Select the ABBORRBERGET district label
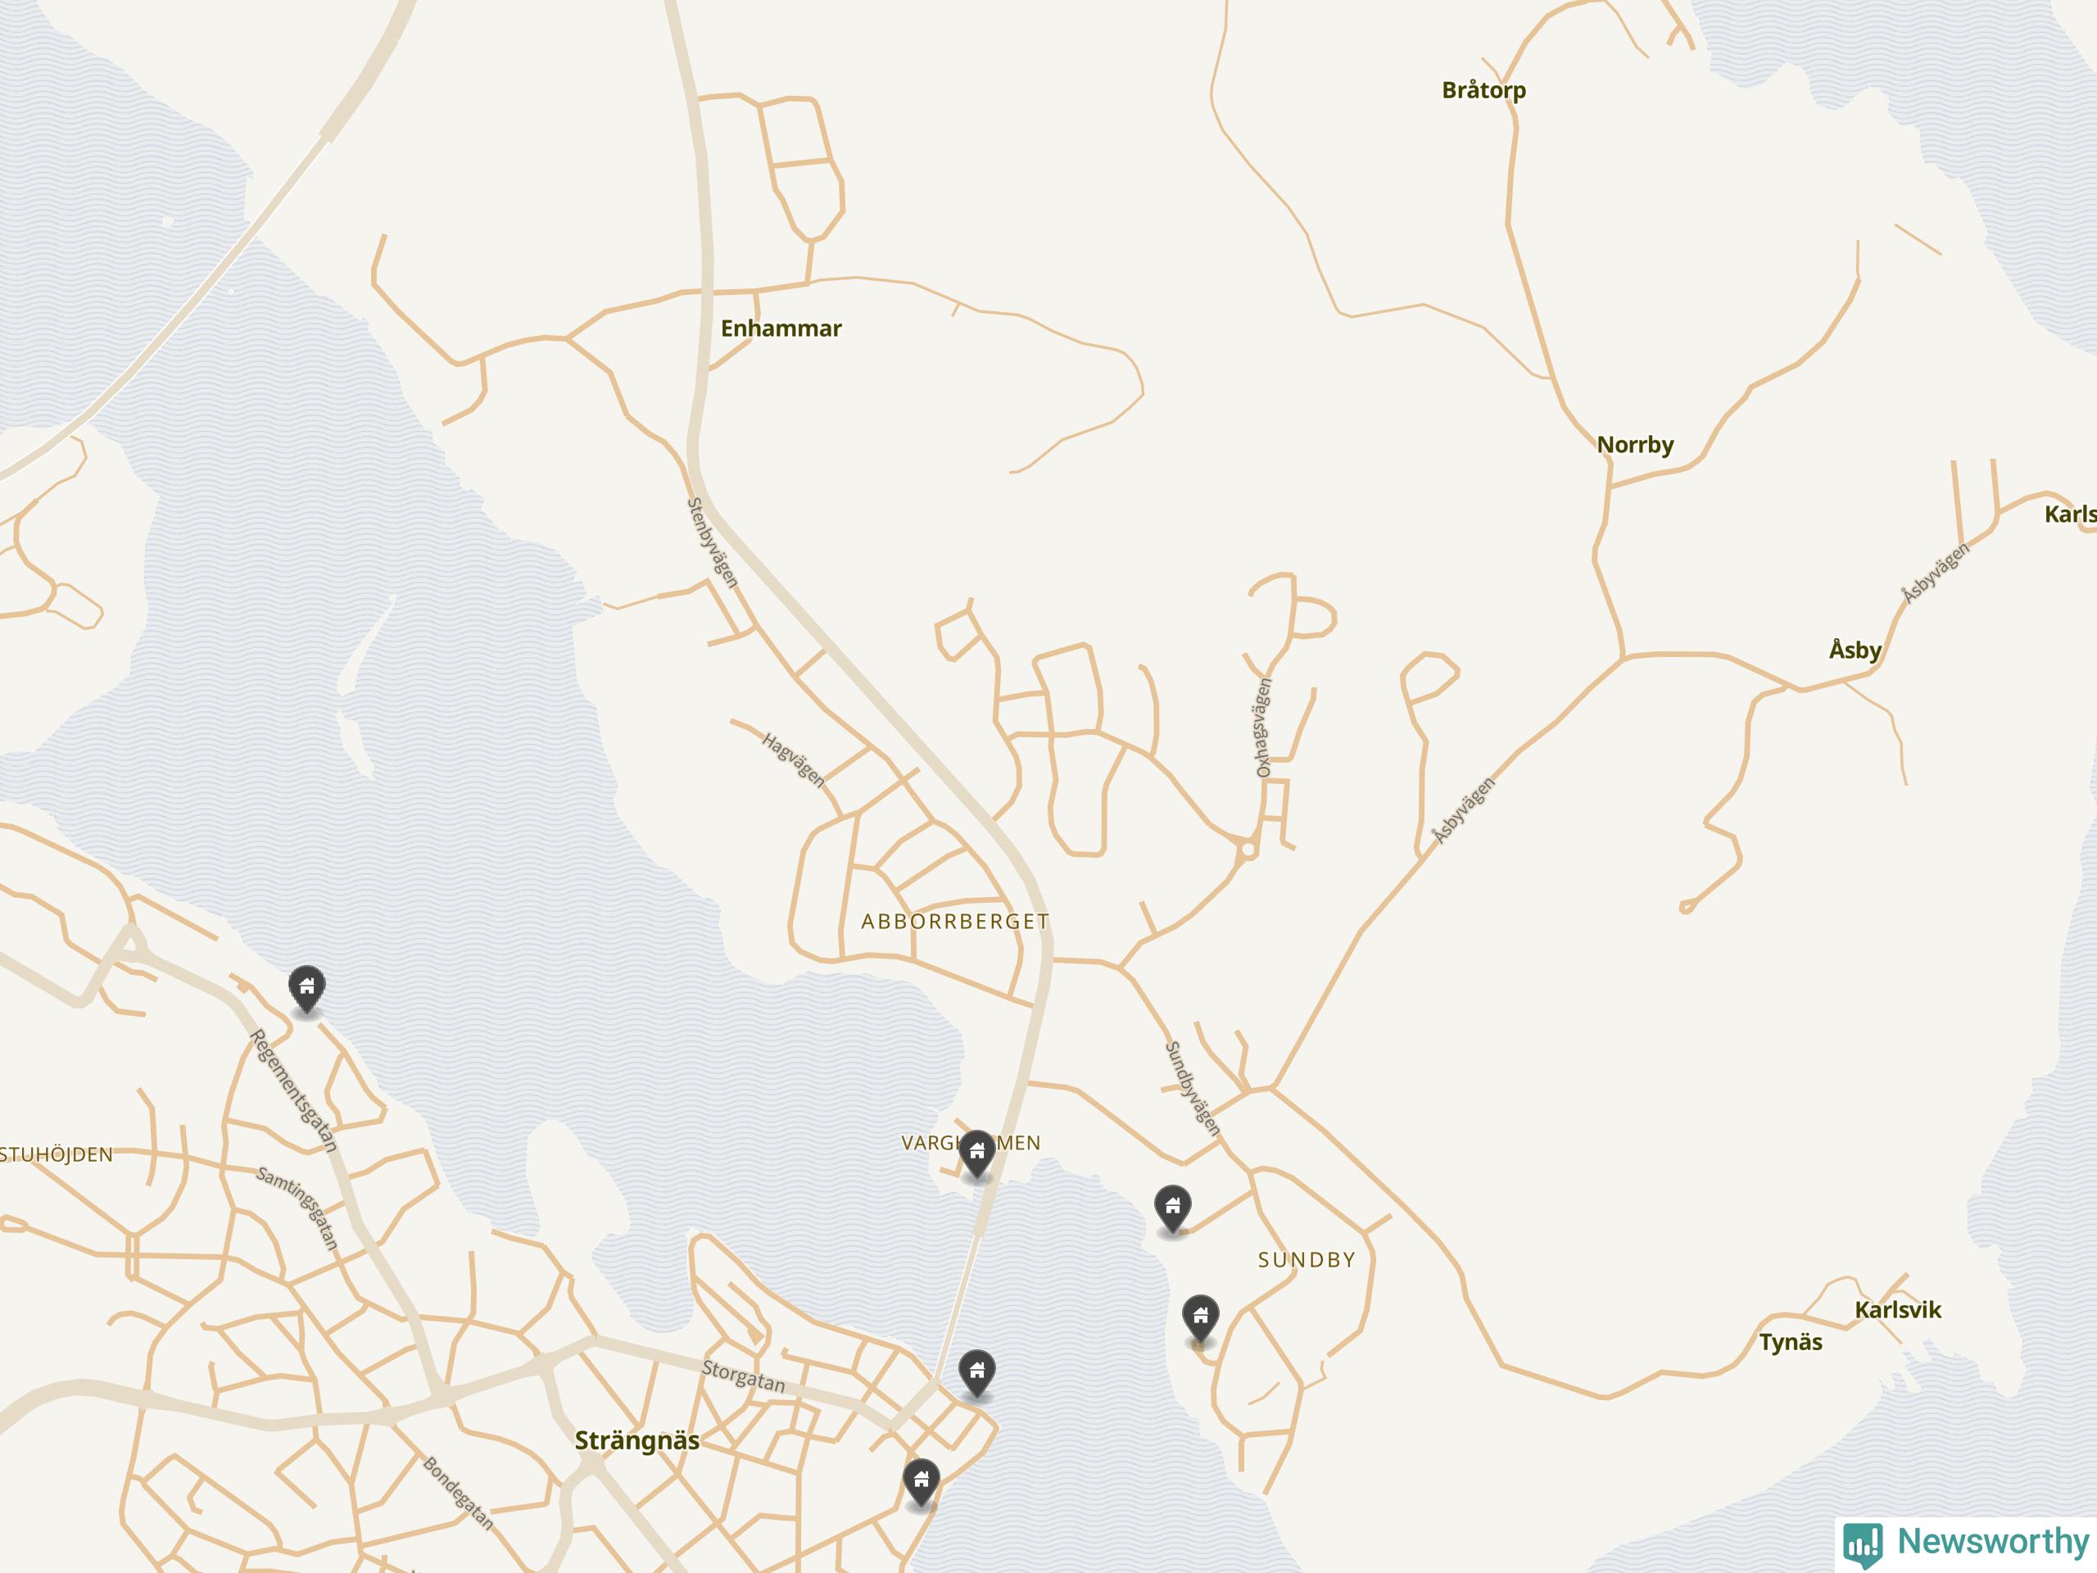Image resolution: width=2097 pixels, height=1573 pixels. (956, 921)
